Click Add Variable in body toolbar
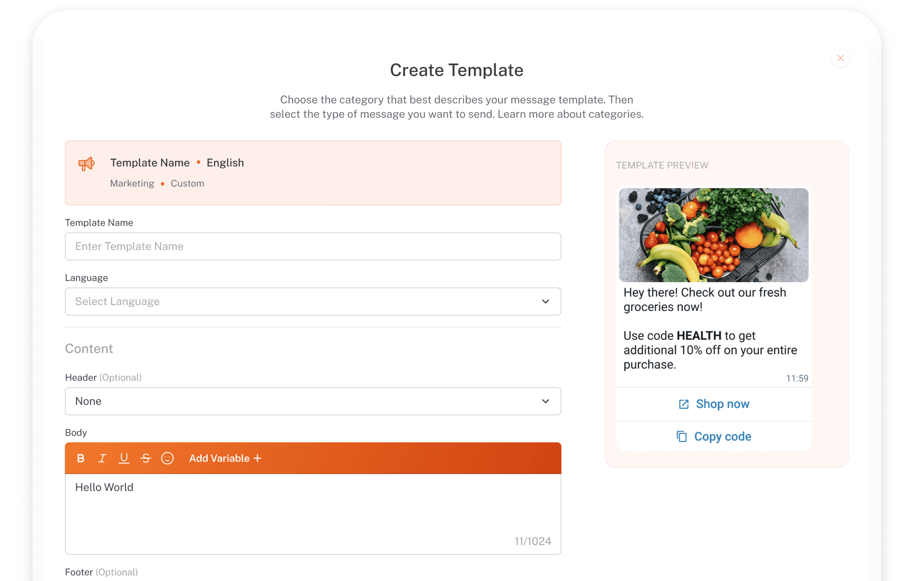The image size is (914, 581). [x=225, y=458]
